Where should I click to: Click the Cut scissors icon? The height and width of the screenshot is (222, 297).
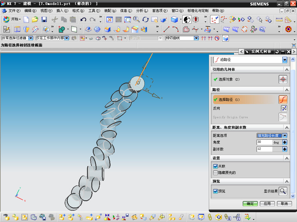[55, 19]
